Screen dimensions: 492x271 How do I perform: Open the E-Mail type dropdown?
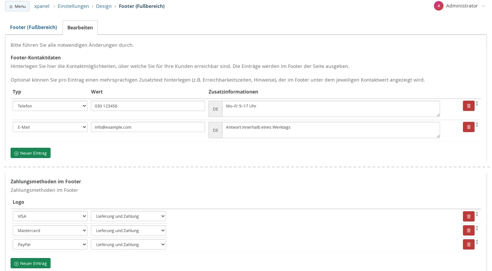click(x=50, y=127)
